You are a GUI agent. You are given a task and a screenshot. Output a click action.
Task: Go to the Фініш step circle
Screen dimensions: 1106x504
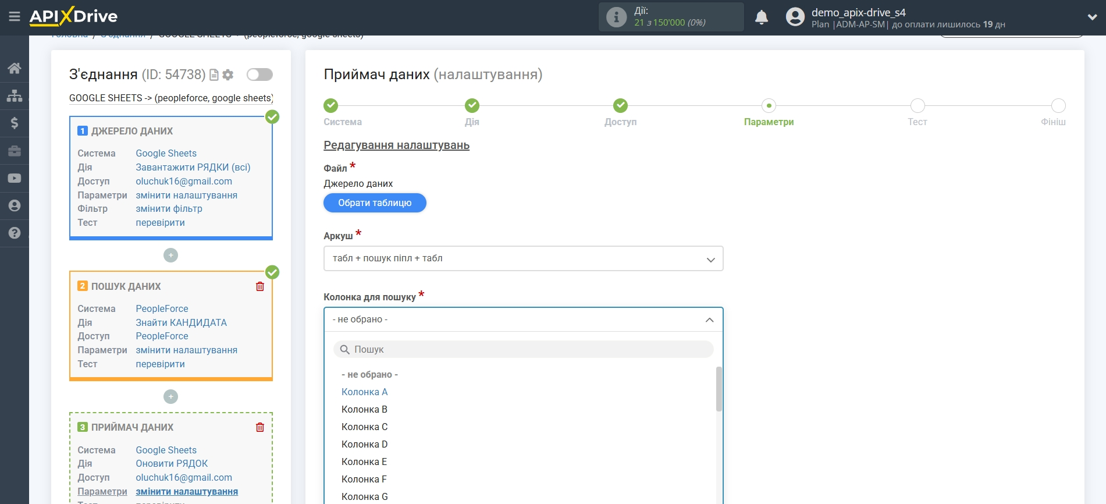click(x=1058, y=105)
